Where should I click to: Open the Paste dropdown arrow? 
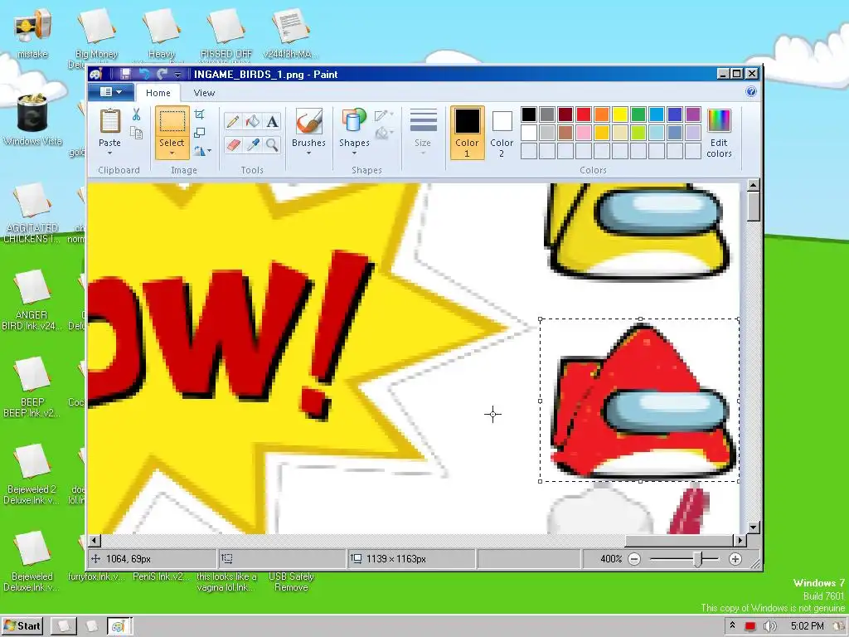pyautogui.click(x=110, y=153)
